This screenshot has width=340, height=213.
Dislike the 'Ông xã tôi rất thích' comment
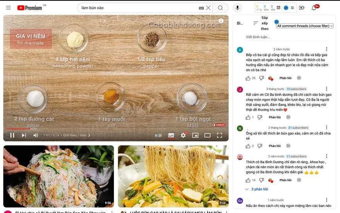click(260, 146)
